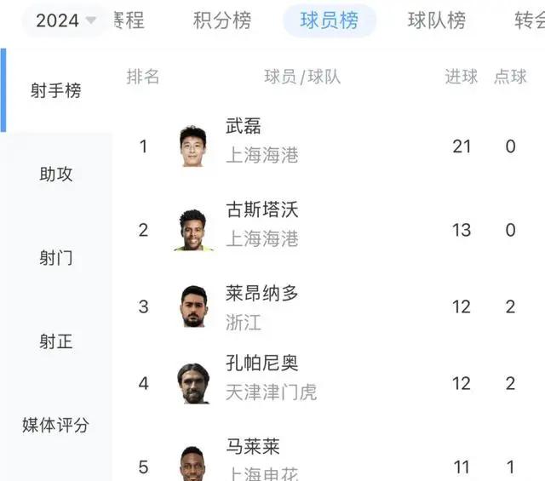Viewport: 545px width, 481px height.
Task: Open player name 武磊
Action: click(244, 127)
